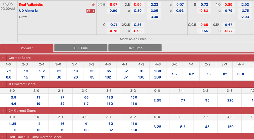The image size is (254, 139).
Task: Pick first-half over 0.5/1 at 0.67
Action: point(228,25)
